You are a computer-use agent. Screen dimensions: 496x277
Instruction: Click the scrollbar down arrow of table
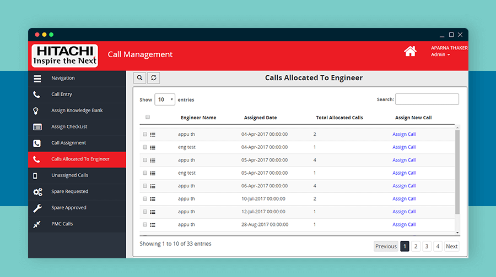point(457,232)
